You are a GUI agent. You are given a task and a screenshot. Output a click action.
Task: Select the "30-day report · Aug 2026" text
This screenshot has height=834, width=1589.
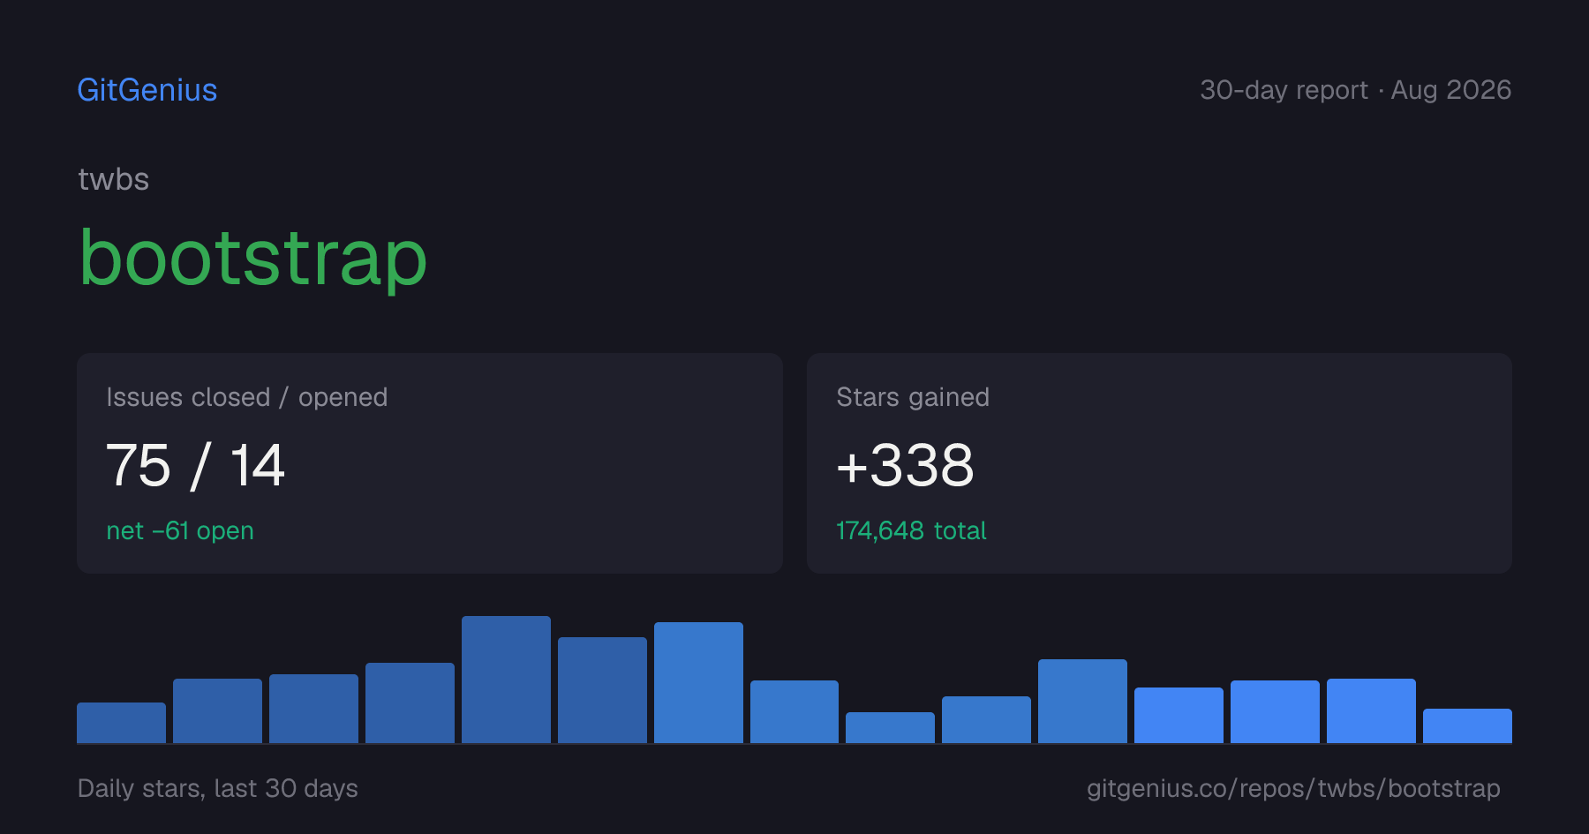click(1355, 90)
